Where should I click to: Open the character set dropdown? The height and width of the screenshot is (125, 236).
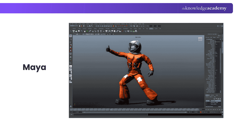pos(215,112)
